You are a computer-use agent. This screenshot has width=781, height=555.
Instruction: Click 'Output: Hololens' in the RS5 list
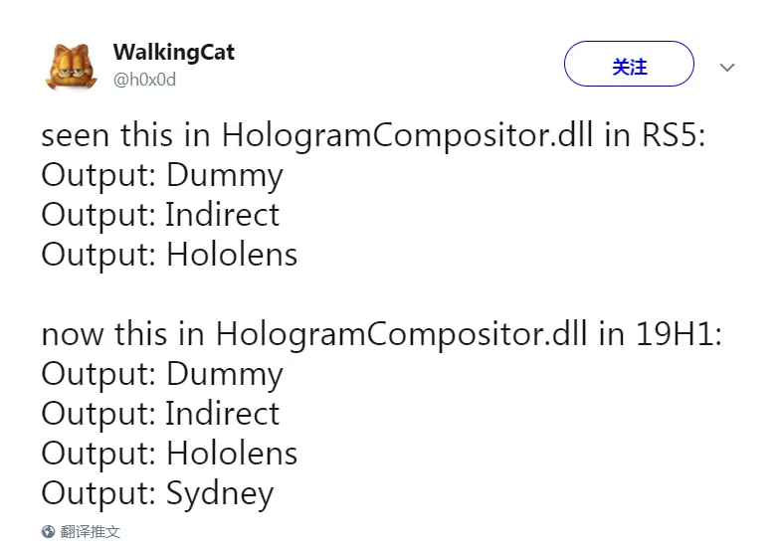point(169,255)
